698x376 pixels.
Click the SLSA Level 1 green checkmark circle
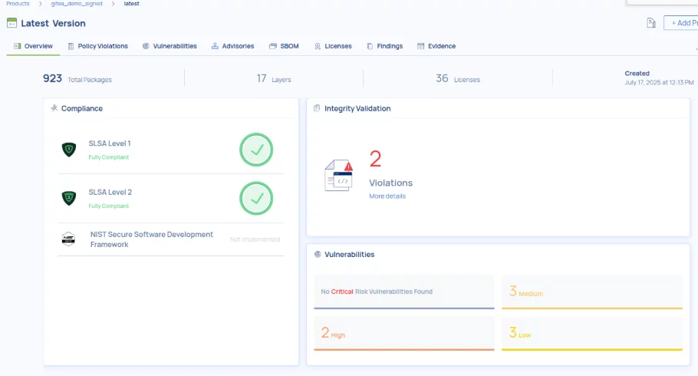(x=256, y=150)
